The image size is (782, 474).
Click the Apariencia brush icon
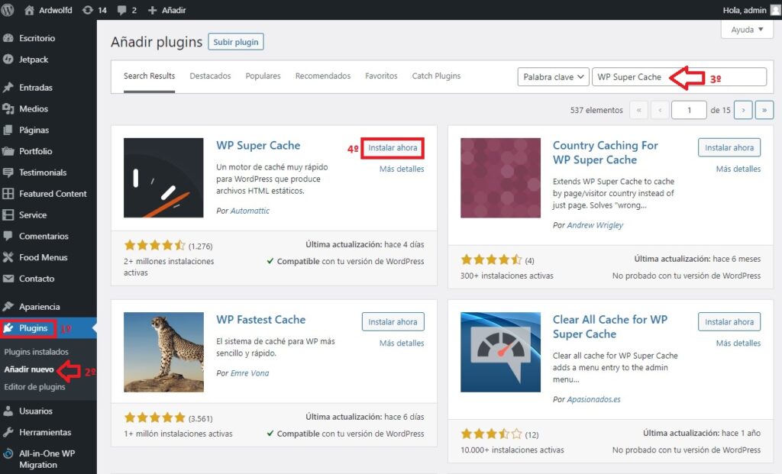click(x=8, y=307)
